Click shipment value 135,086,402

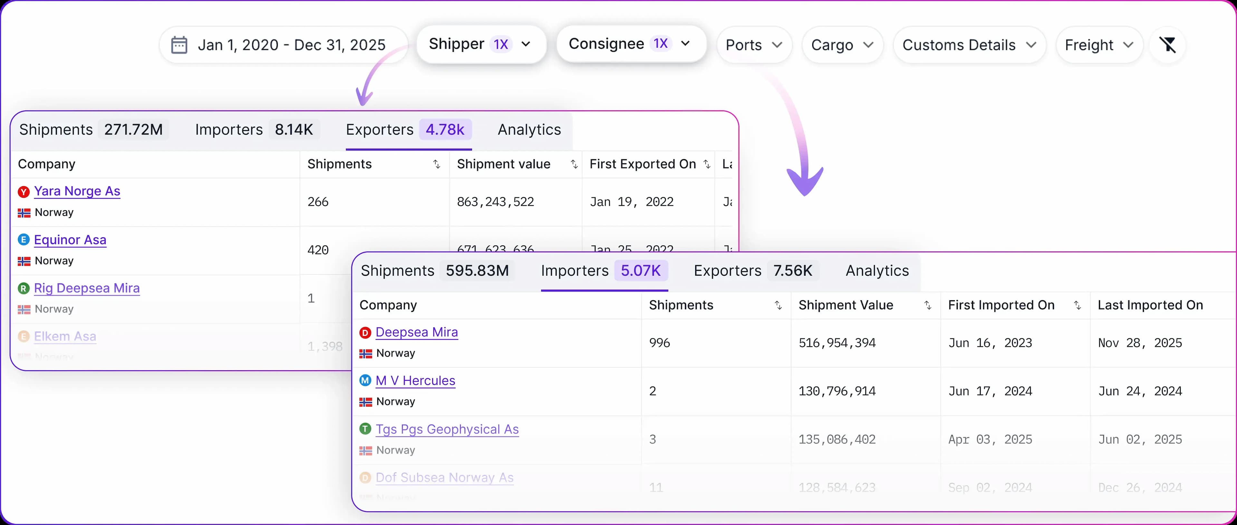[837, 440]
